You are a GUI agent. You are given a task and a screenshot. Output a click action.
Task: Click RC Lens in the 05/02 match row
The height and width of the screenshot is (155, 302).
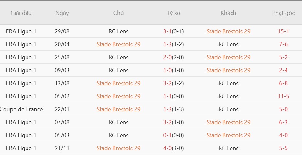coord(228,96)
